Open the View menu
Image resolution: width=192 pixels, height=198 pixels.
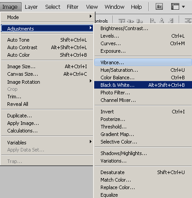pos(92,7)
